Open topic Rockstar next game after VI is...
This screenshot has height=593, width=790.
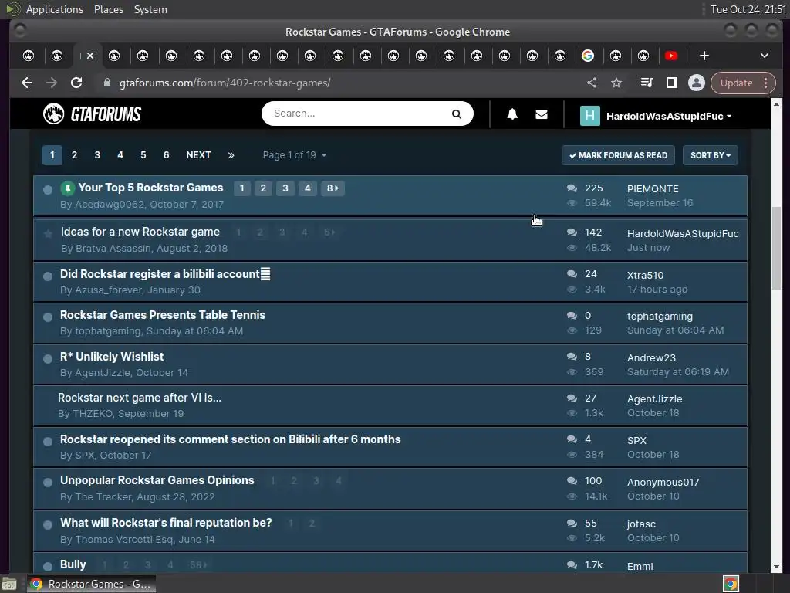pos(140,398)
